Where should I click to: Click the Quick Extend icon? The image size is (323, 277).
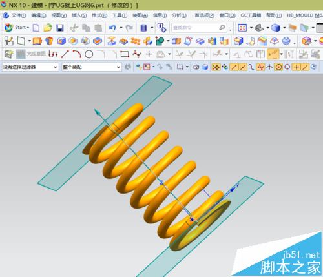point(191,54)
